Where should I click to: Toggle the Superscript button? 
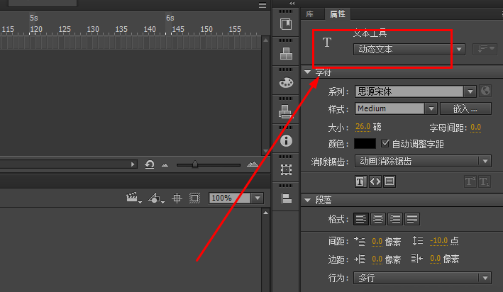click(470, 181)
